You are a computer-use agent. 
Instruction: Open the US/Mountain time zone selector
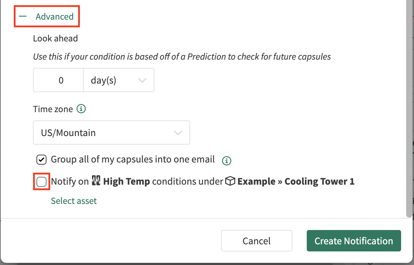111,132
